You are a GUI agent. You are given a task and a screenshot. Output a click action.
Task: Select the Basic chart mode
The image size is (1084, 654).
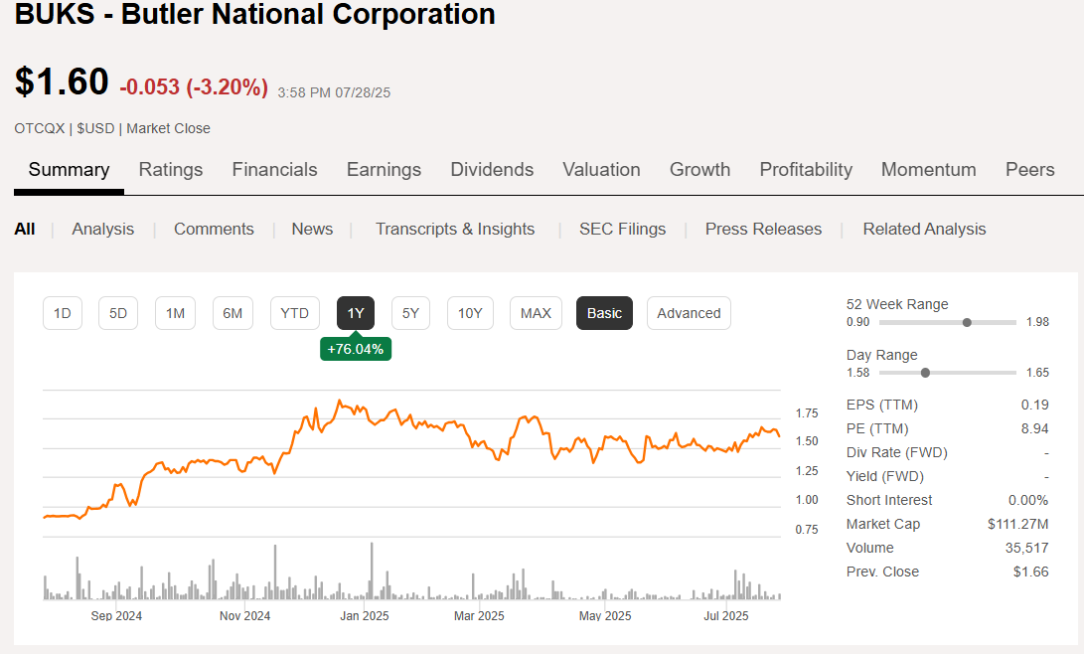(604, 313)
